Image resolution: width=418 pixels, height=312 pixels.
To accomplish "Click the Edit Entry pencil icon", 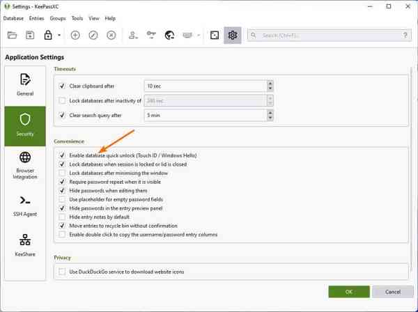I will tap(93, 35).
